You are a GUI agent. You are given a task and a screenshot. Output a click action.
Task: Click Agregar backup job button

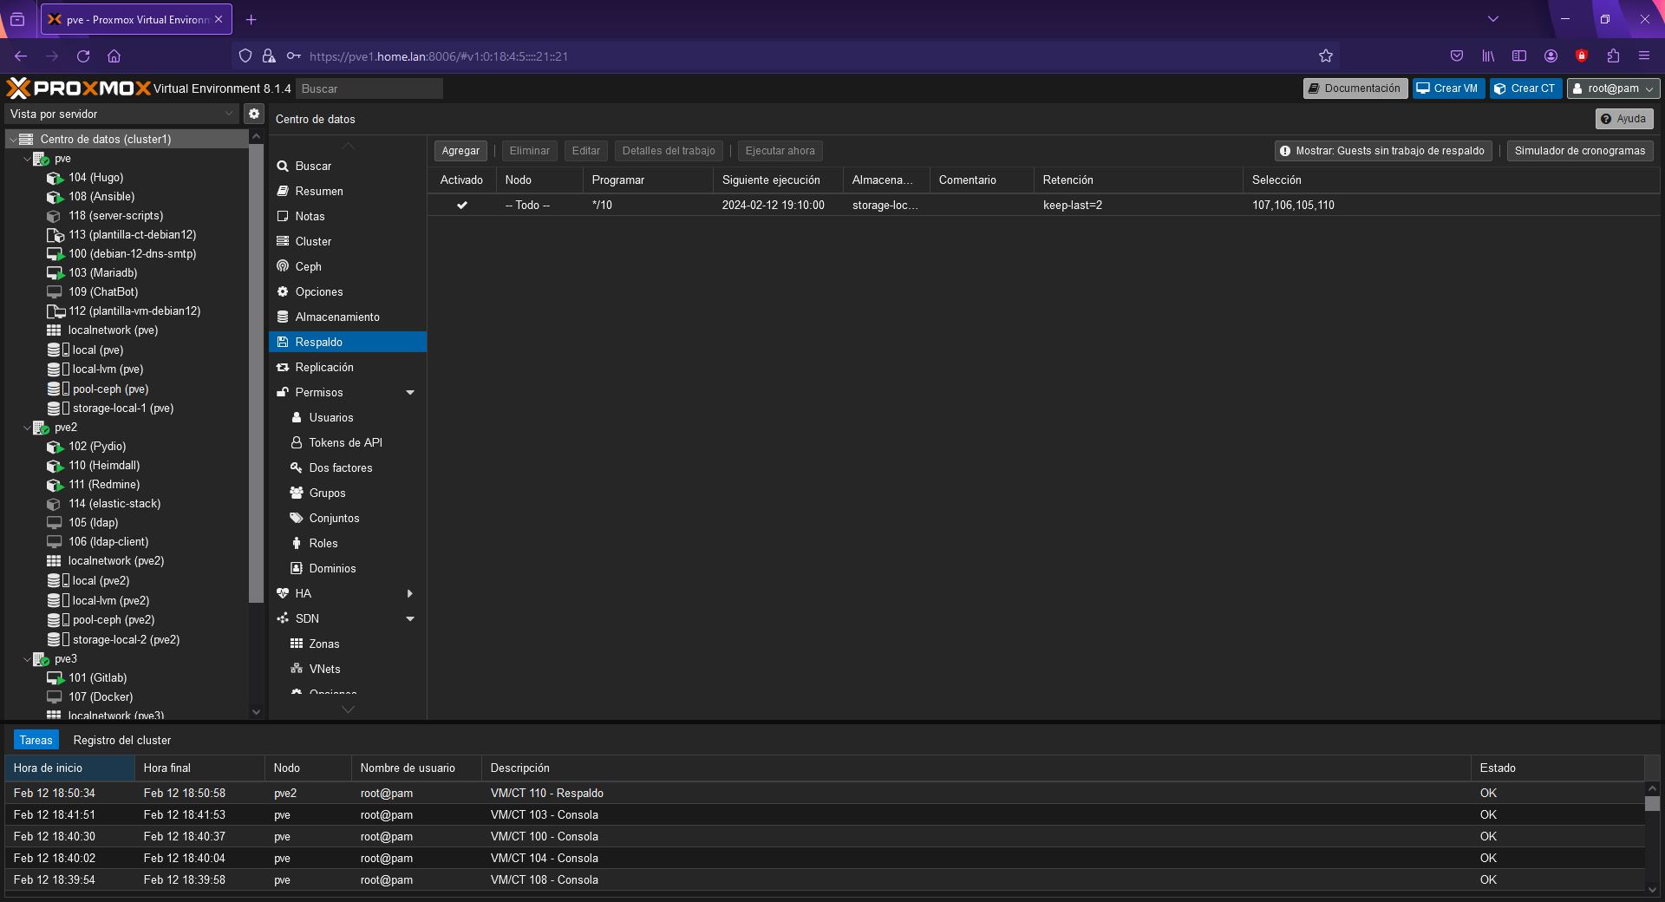click(x=460, y=151)
